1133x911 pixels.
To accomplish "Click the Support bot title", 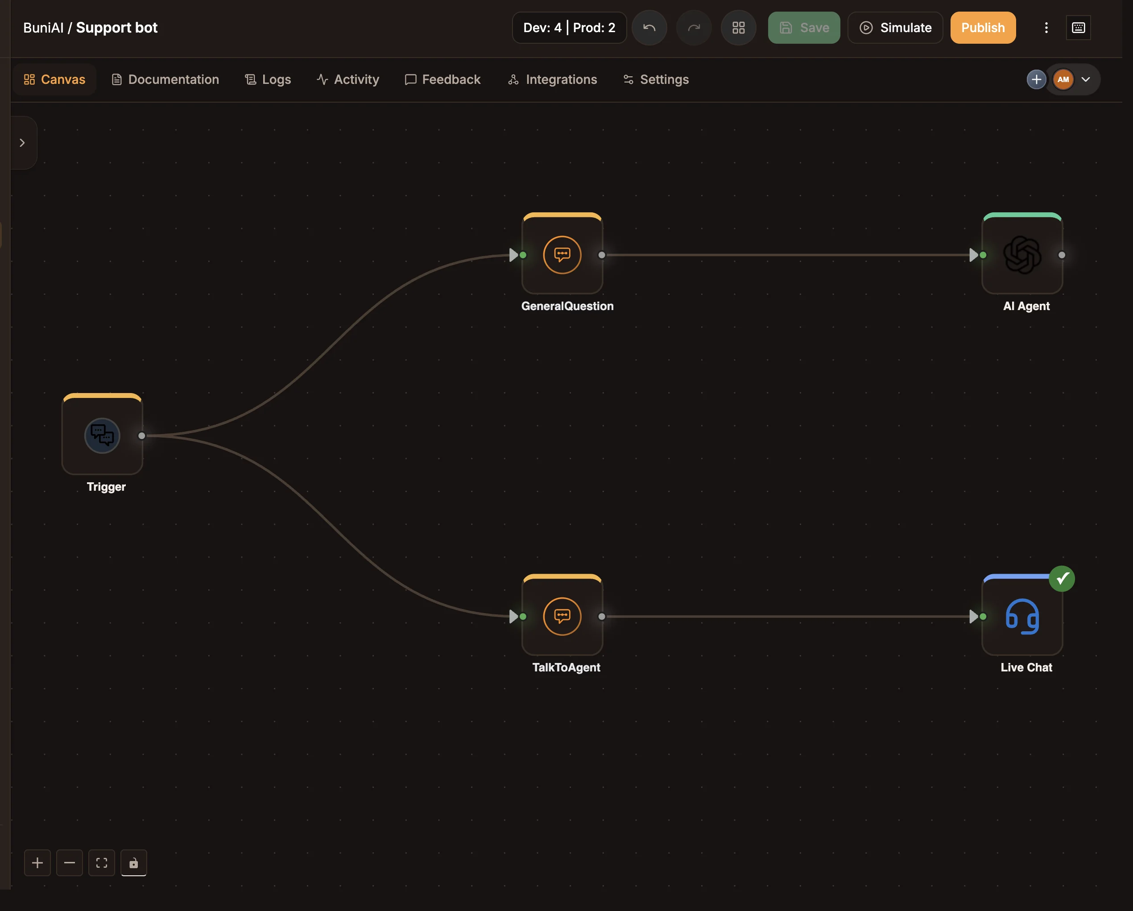I will 117,28.
